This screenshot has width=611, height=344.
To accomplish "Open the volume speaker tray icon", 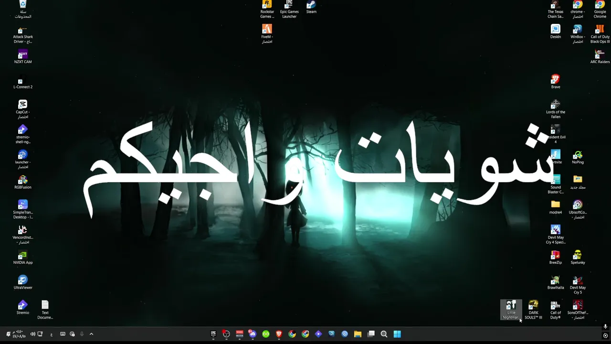I will tap(32, 334).
